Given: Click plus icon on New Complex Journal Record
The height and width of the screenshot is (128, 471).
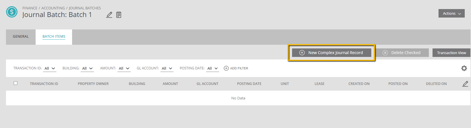Looking at the screenshot, I should (x=302, y=53).
